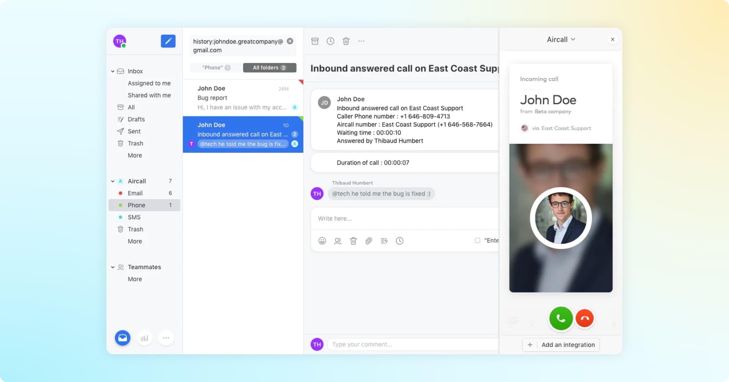Click the Duration of call message card
Screen dimensions: 729x382
coord(405,163)
